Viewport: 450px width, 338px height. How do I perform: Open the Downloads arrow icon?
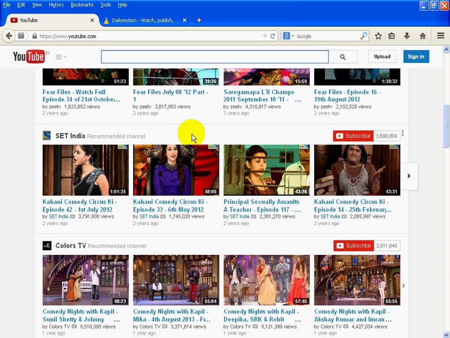(407, 36)
